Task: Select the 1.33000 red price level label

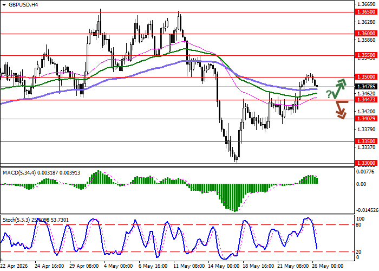Action: click(x=366, y=163)
